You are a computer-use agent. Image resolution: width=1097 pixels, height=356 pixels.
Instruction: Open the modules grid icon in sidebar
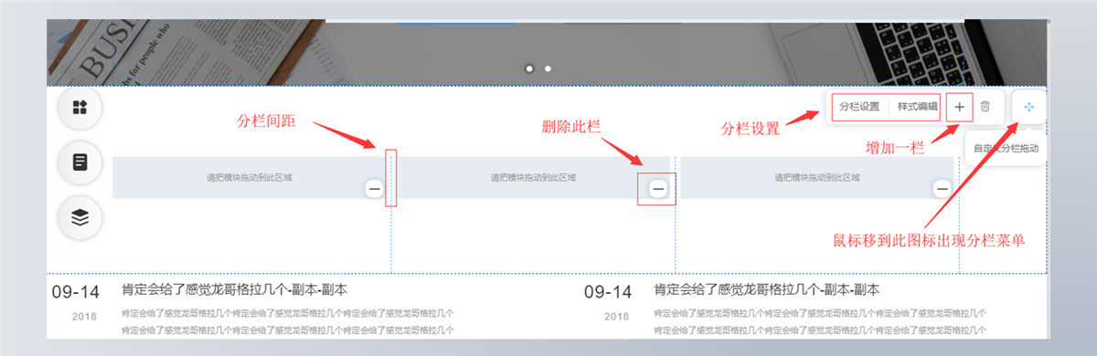[80, 108]
